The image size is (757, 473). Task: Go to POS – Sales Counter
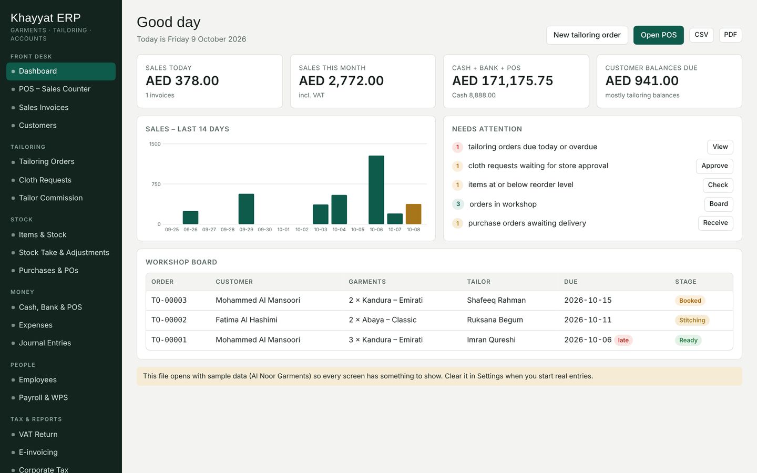click(x=61, y=89)
